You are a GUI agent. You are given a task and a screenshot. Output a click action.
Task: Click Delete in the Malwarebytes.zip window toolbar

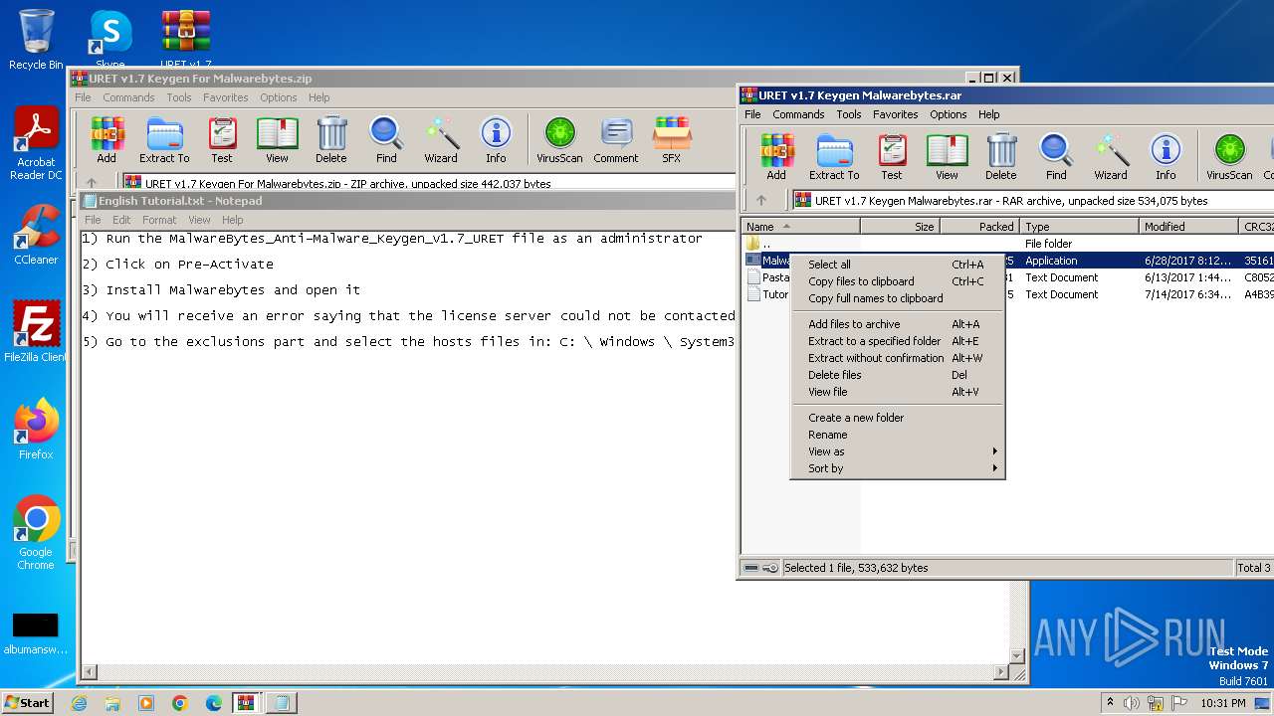tap(331, 139)
